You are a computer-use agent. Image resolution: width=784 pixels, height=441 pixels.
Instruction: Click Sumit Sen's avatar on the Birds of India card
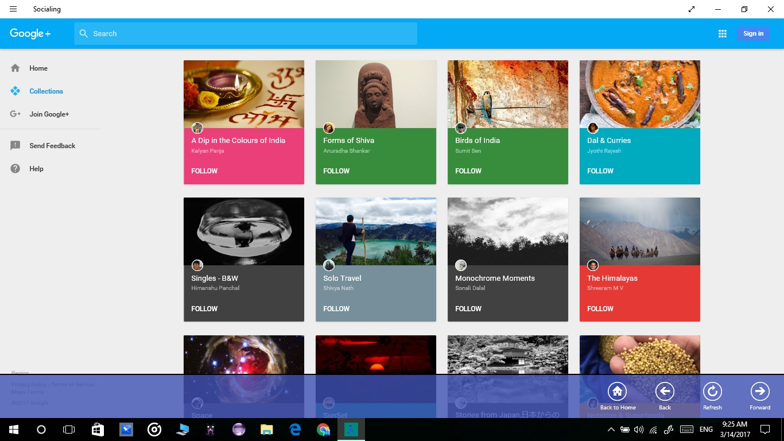pyautogui.click(x=461, y=128)
